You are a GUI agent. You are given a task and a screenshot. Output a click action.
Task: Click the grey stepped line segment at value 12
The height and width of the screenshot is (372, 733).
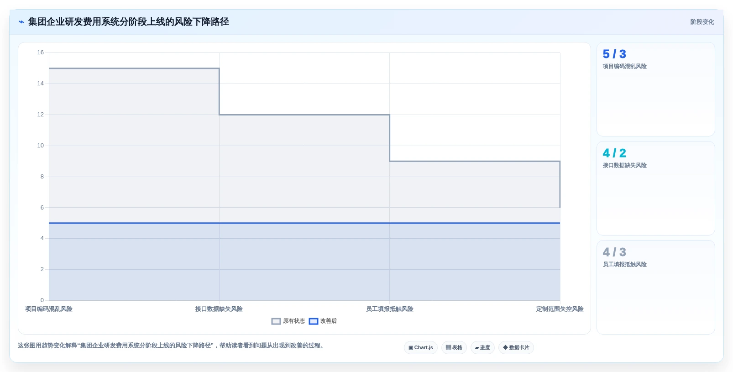[x=304, y=115]
